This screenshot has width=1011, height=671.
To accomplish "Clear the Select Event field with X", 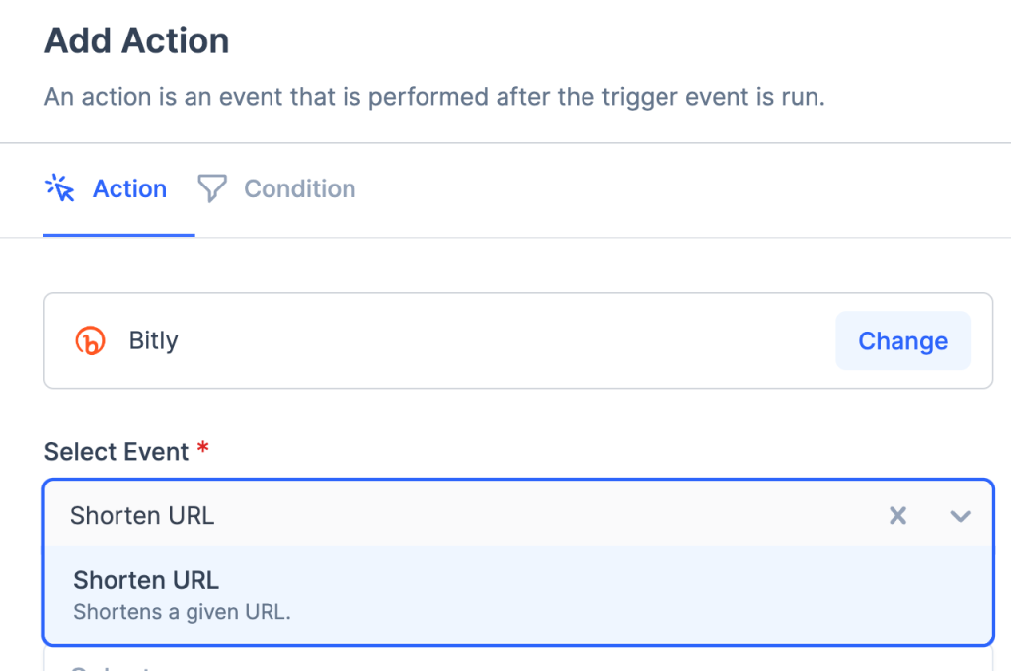I will 897,515.
